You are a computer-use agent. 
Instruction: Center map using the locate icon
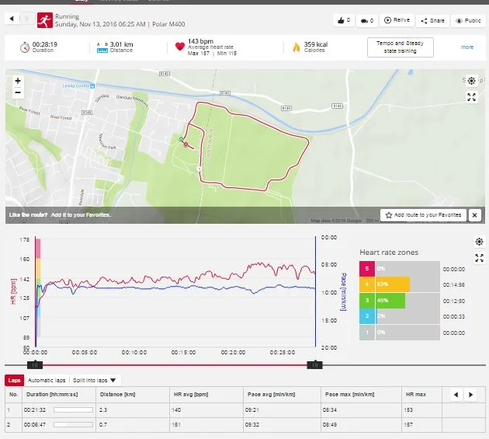click(470, 81)
